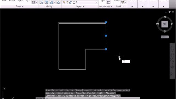Open the block icon flyout arrow
This screenshot has width=176, height=99.
125,2
